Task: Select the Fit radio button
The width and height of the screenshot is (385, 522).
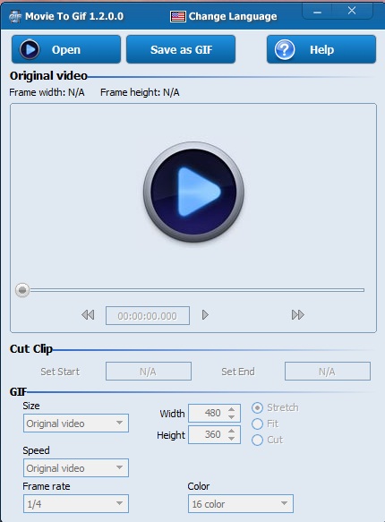Action: 257,424
